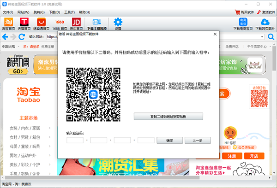This screenshot has width=277, height=188.
Task: Go to 1688 homepage icon
Action: click(x=59, y=23)
